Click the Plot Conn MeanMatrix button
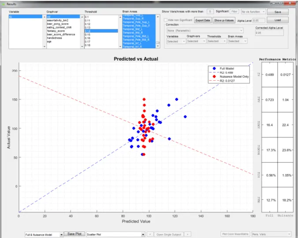This screenshot has height=238, width=298. pyautogui.click(x=235, y=234)
